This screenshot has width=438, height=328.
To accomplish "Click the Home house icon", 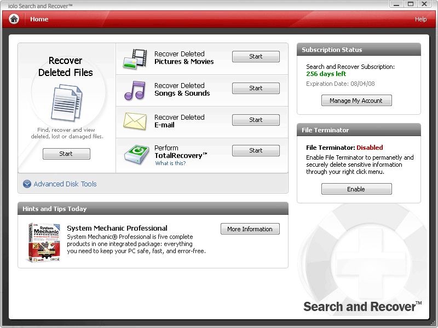I will 14,19.
